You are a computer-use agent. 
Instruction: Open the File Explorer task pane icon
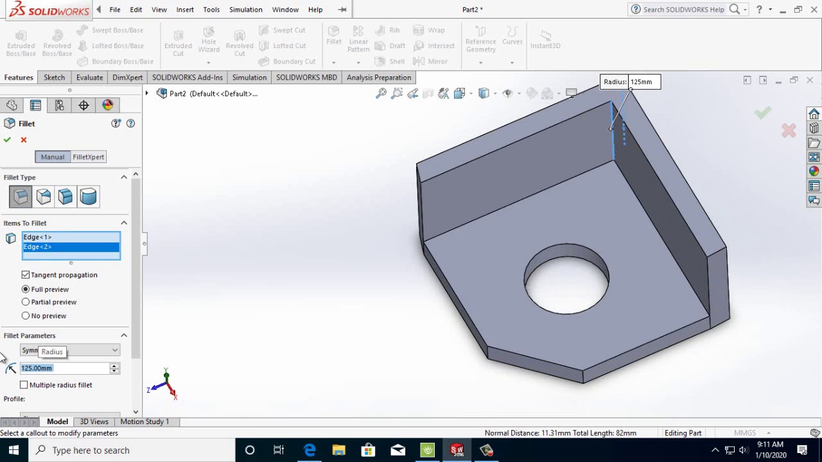[814, 142]
